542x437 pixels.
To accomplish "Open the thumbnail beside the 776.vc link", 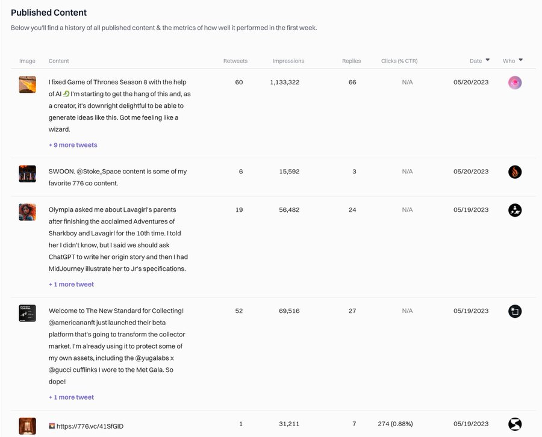I will (28, 426).
